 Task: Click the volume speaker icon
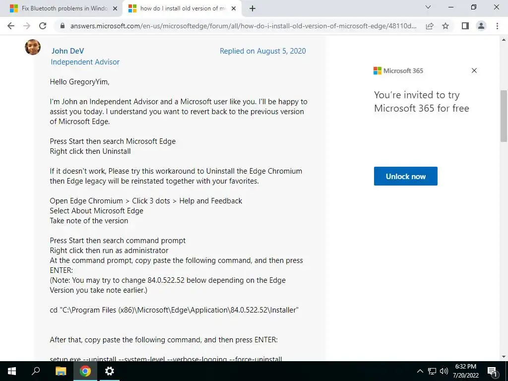(444, 371)
